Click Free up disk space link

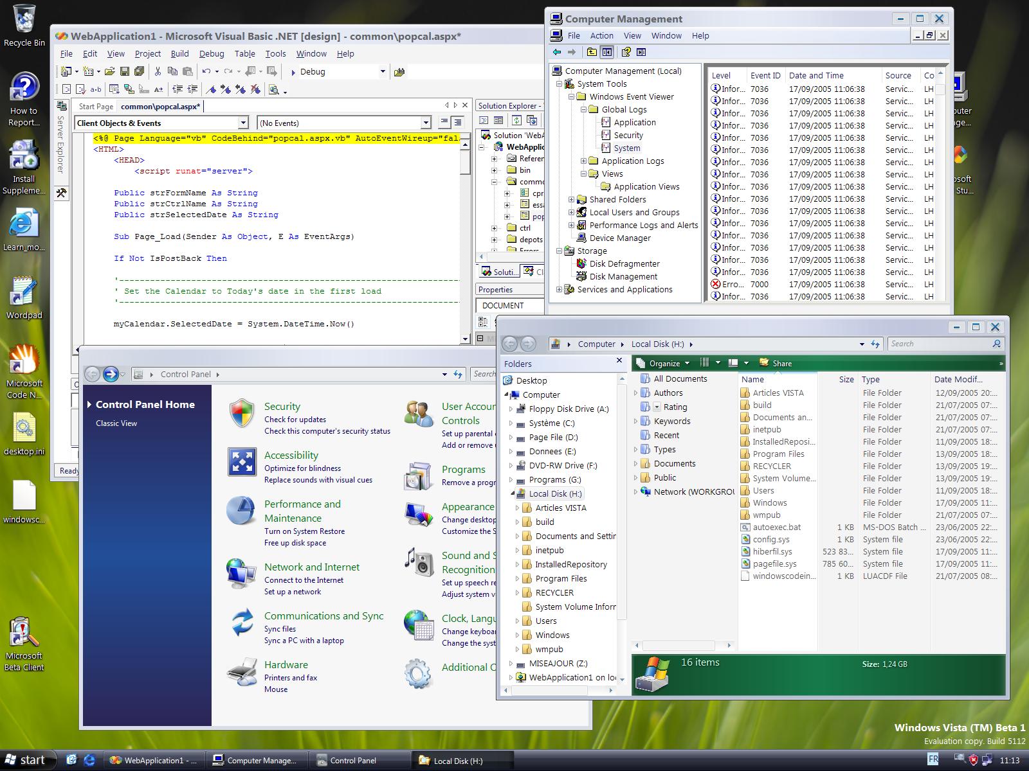click(x=295, y=543)
